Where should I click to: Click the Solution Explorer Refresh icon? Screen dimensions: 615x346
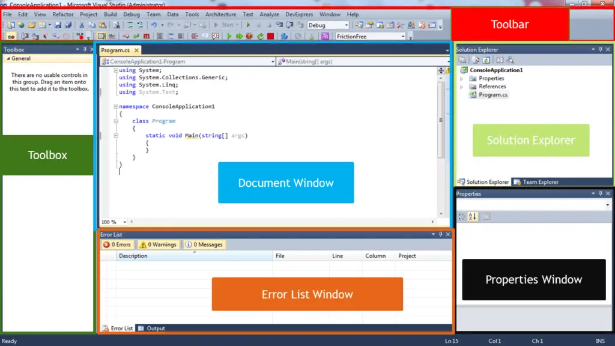[486, 60]
